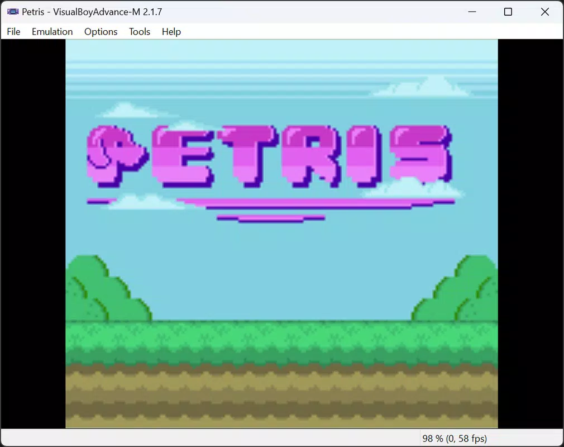Image resolution: width=564 pixels, height=447 pixels.
Task: Click the window title text Petris - VisualBoyAdvance-M
Action: (92, 12)
